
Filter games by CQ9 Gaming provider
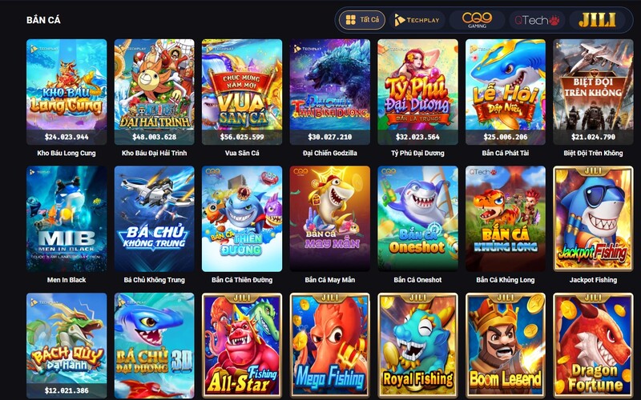477,20
